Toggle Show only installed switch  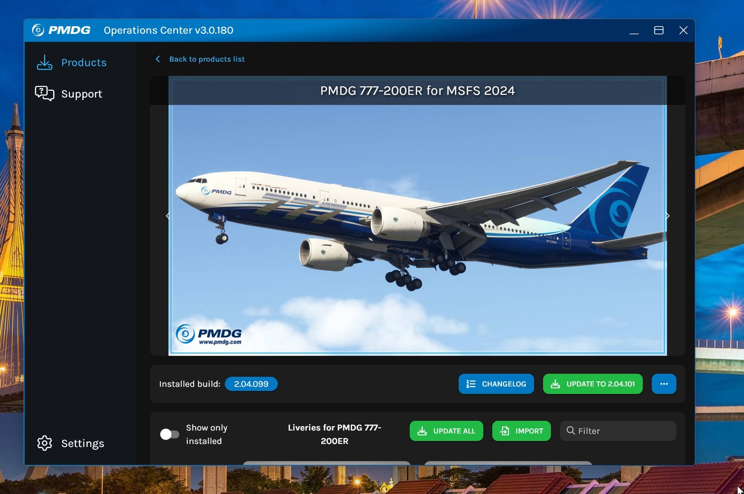click(x=169, y=434)
